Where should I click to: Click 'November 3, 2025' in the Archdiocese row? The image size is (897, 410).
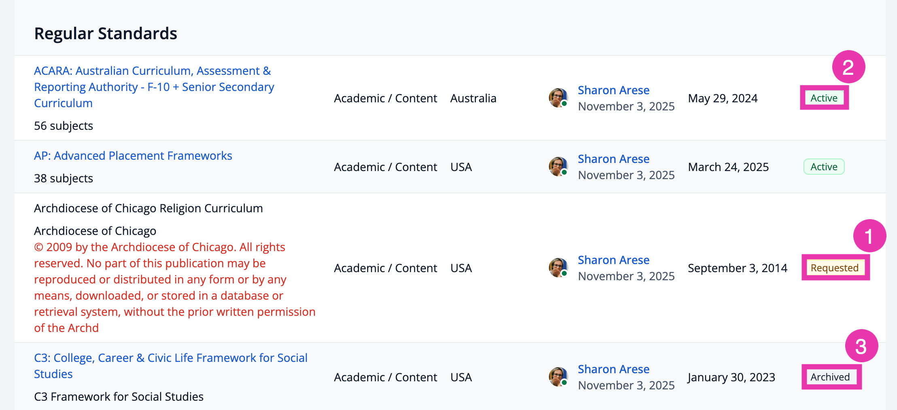[x=626, y=276]
